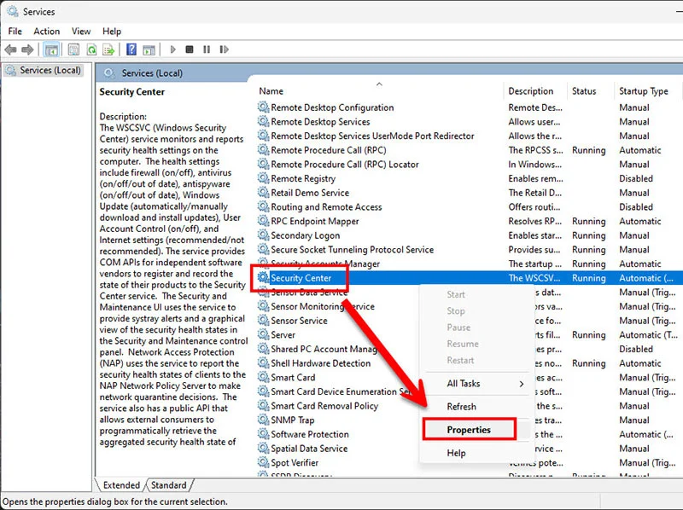The height and width of the screenshot is (510, 683).
Task: Select Remote Desktop Services UserMode Port Redirector
Action: pos(469,136)
